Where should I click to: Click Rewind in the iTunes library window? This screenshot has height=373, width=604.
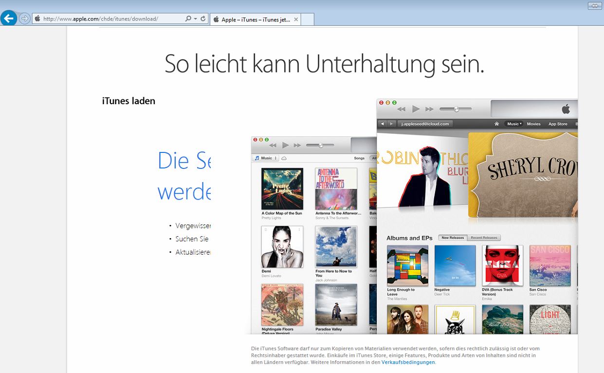(x=273, y=145)
